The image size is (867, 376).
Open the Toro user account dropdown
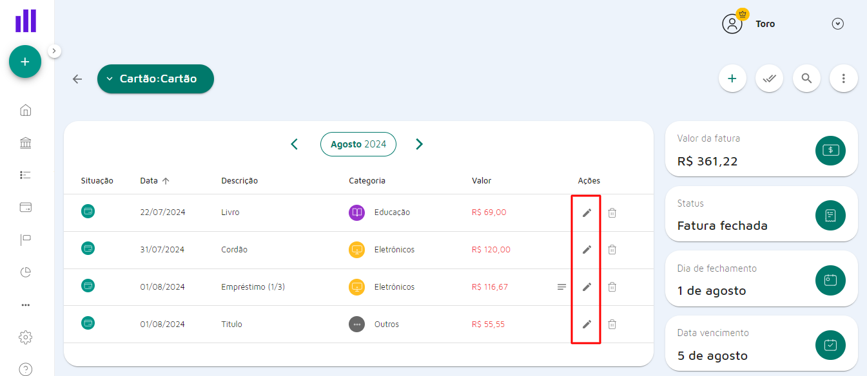coord(837,24)
